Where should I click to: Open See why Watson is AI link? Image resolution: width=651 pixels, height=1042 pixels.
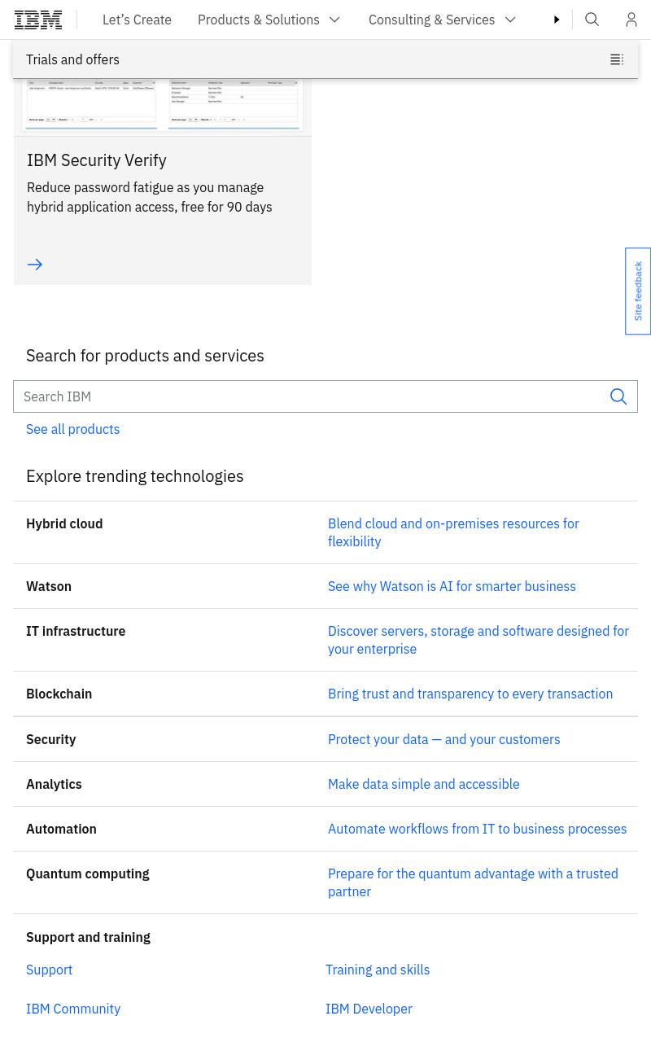coord(452,586)
